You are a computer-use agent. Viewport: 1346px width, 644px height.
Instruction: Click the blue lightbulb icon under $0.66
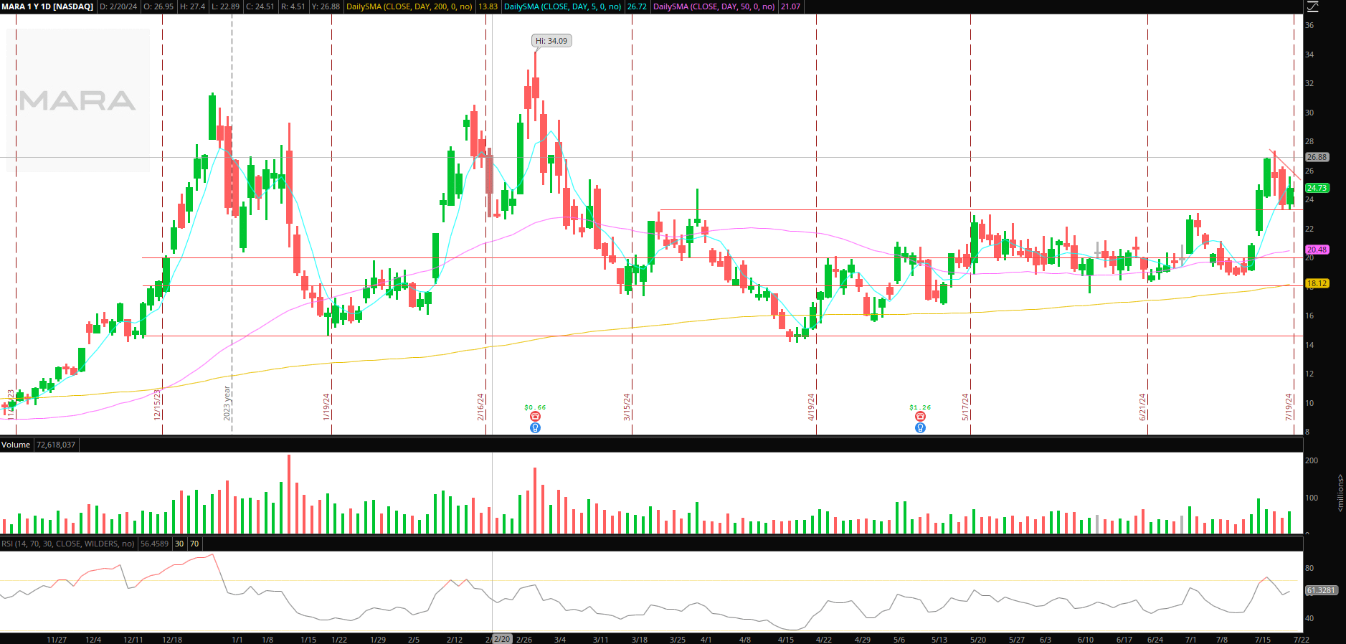click(535, 428)
